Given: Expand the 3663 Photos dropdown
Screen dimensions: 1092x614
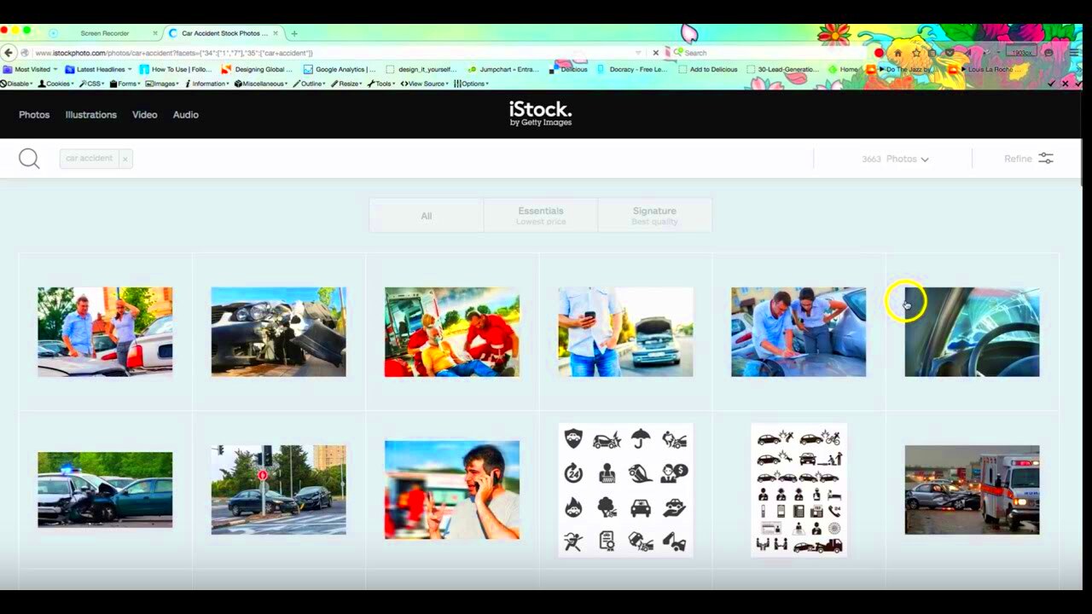Looking at the screenshot, I should (895, 159).
